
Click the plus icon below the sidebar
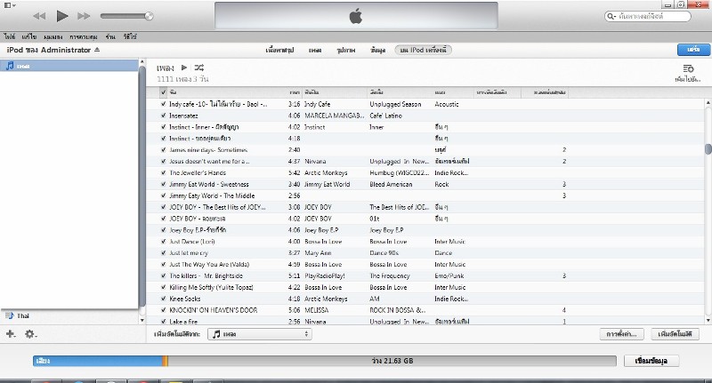pyautogui.click(x=11, y=334)
